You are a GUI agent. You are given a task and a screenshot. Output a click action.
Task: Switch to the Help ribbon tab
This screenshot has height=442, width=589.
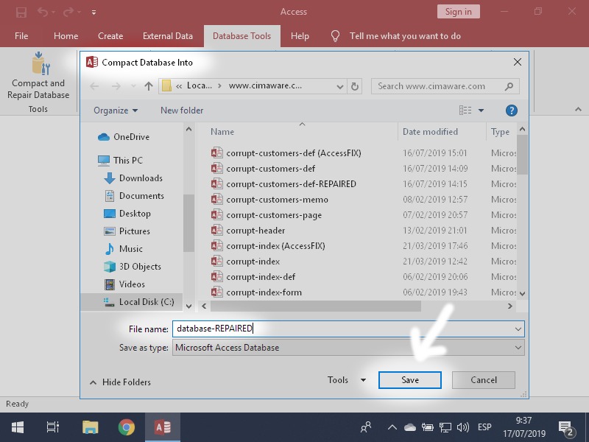(x=300, y=36)
